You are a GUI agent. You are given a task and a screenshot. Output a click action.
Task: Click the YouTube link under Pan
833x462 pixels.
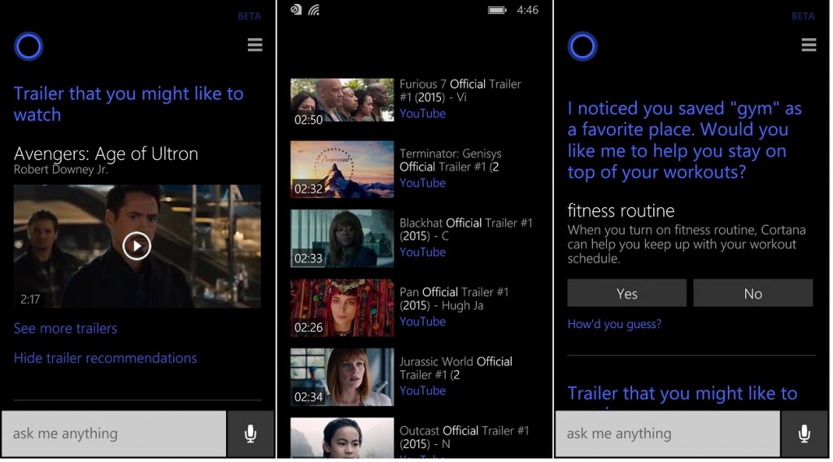[422, 322]
